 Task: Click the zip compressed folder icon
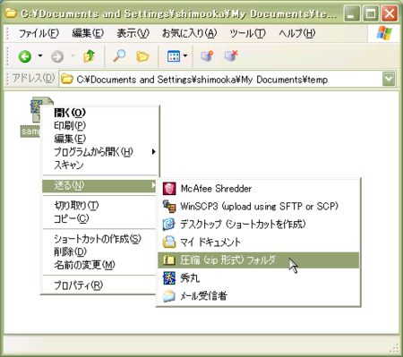click(169, 260)
